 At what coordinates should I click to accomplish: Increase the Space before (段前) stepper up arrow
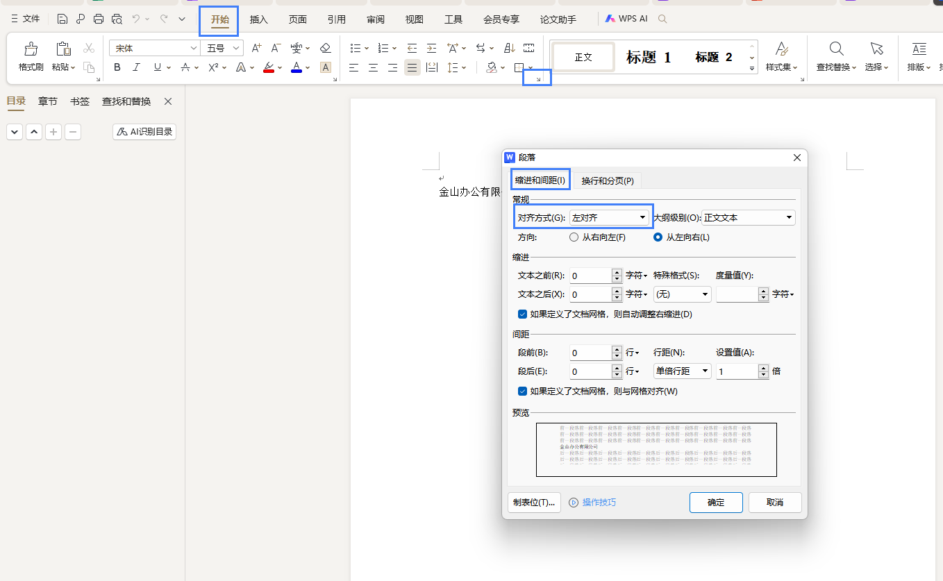[x=617, y=349]
